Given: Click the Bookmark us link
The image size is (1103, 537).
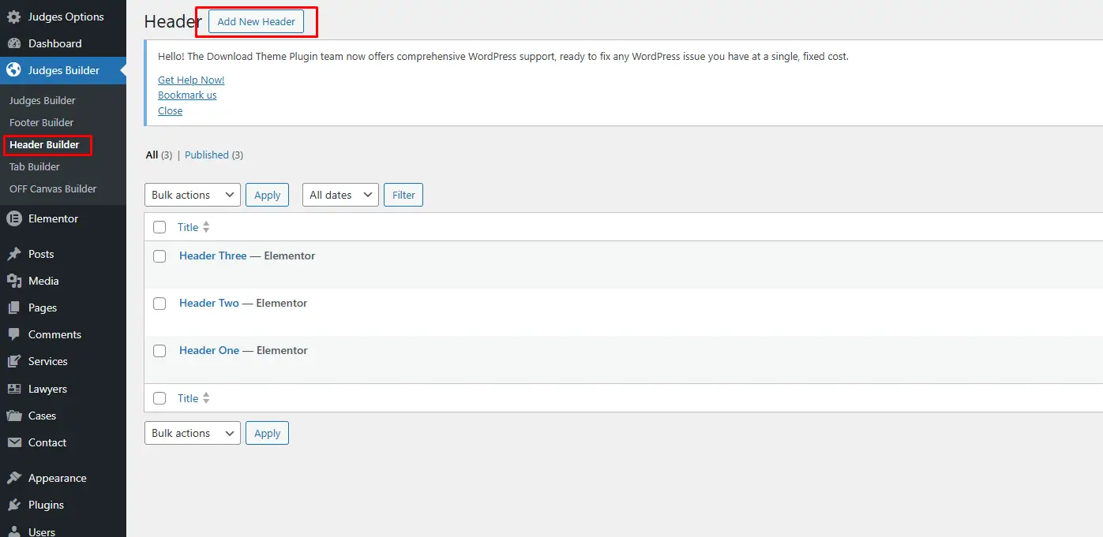Looking at the screenshot, I should [x=187, y=95].
